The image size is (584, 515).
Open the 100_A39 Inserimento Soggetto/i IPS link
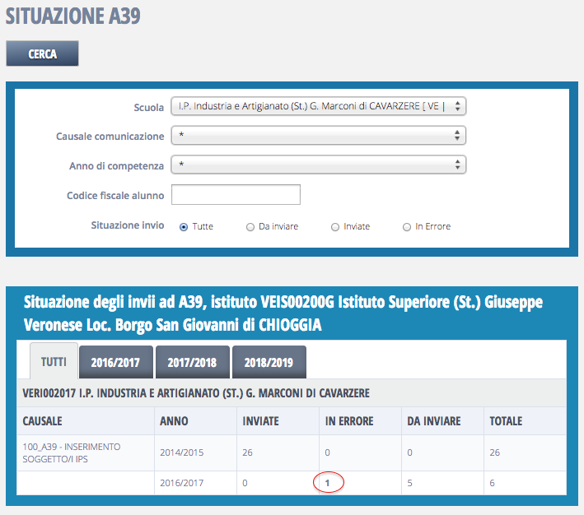click(71, 452)
